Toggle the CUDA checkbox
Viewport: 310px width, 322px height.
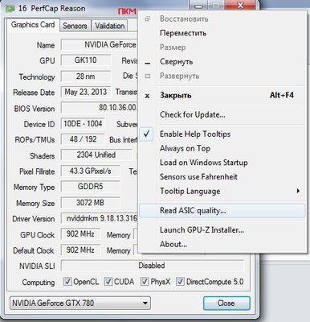[108, 282]
